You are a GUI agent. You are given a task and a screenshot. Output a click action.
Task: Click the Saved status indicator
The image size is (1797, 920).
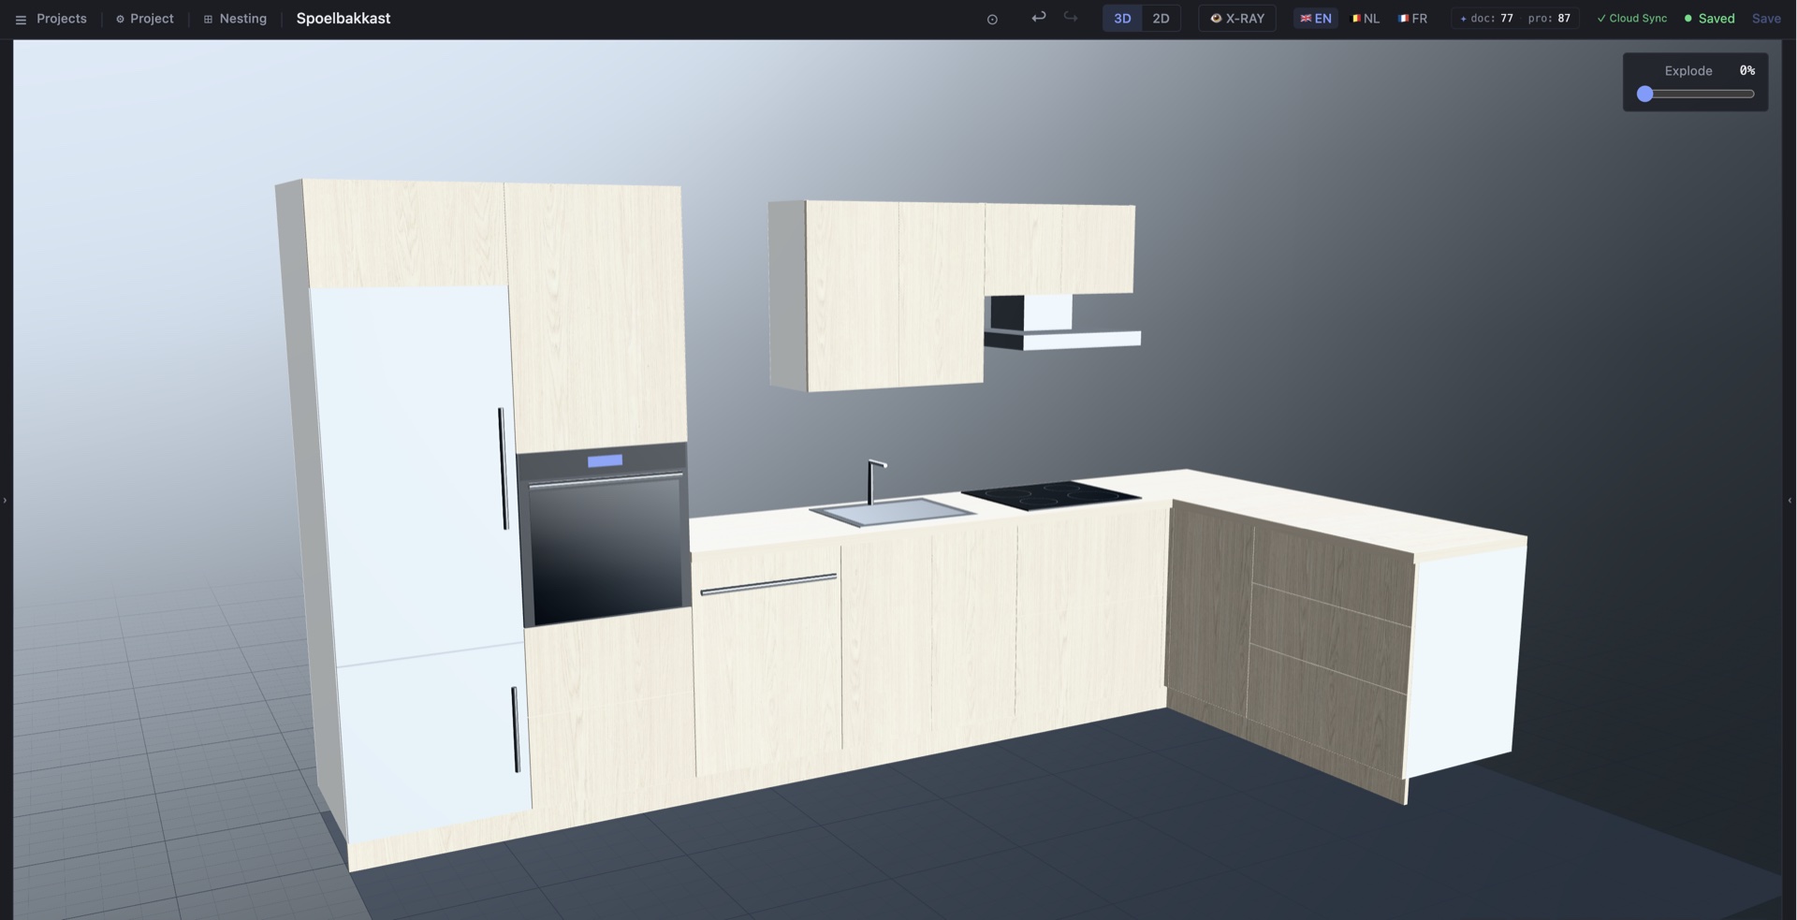pos(1709,19)
